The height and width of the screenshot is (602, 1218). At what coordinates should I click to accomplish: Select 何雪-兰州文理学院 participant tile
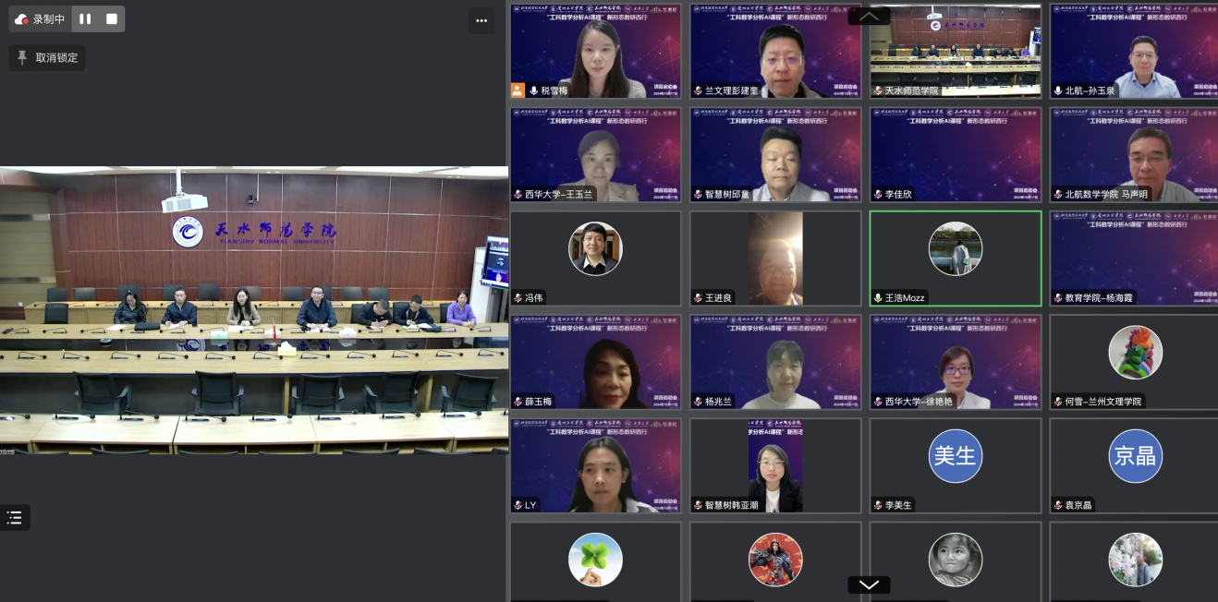coord(1134,361)
